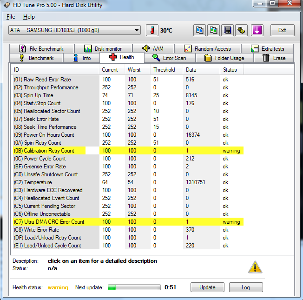The image size is (303, 300).
Task: Select the (C7) Ultra DMA CRC Error Count row
Action: click(x=128, y=222)
